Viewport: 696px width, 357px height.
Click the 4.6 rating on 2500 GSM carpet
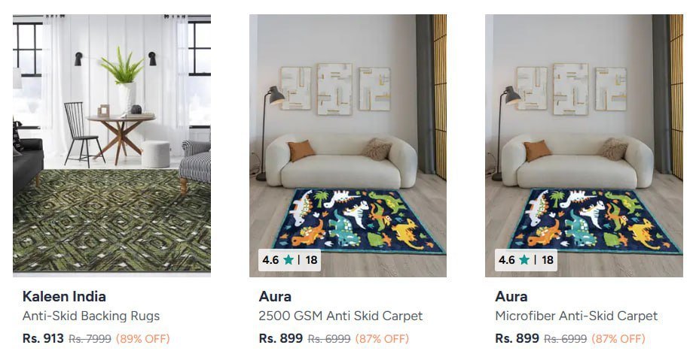270,260
